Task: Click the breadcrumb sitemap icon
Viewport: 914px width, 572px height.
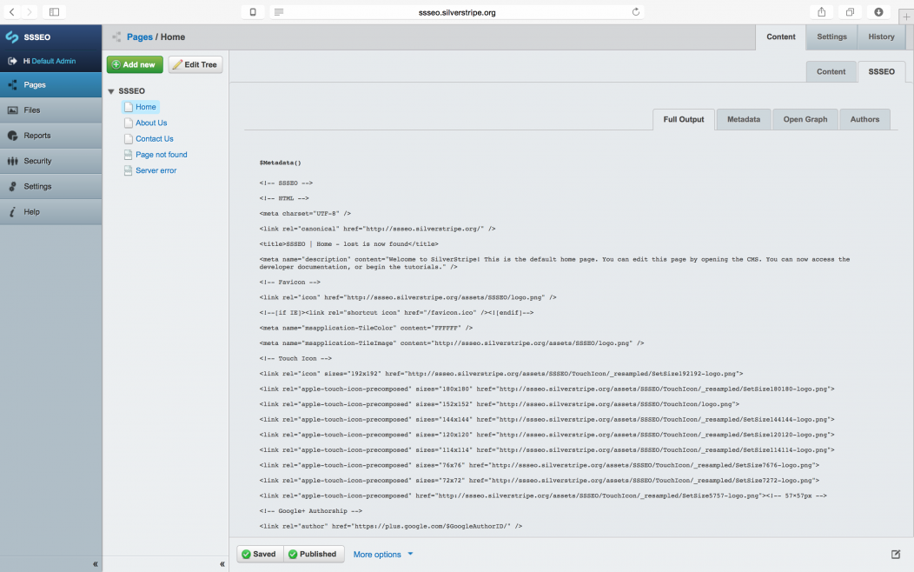Action: tap(116, 37)
